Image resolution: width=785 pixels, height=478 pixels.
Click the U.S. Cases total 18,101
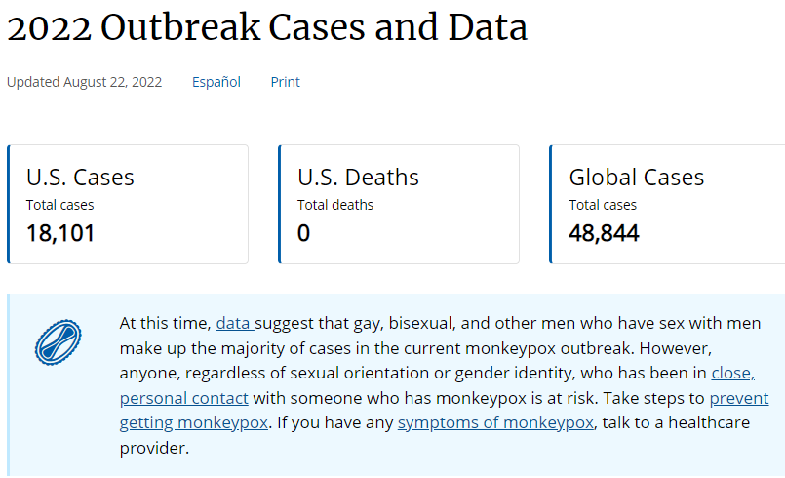(x=60, y=233)
